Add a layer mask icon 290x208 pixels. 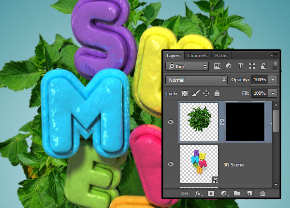pos(211,193)
